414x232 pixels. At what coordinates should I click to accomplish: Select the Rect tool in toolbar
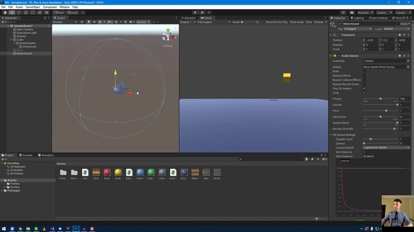[32, 12]
